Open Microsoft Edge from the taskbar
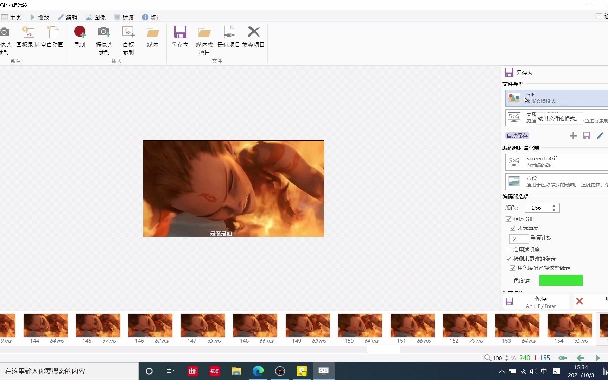The image size is (608, 380). 258,371
